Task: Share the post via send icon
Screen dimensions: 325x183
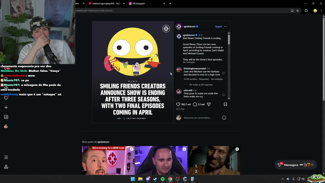Action: 209,104
